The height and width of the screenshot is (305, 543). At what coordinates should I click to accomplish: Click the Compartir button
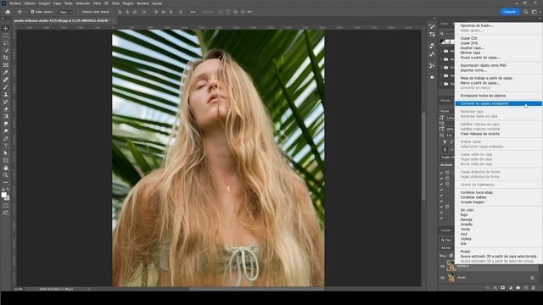click(509, 12)
